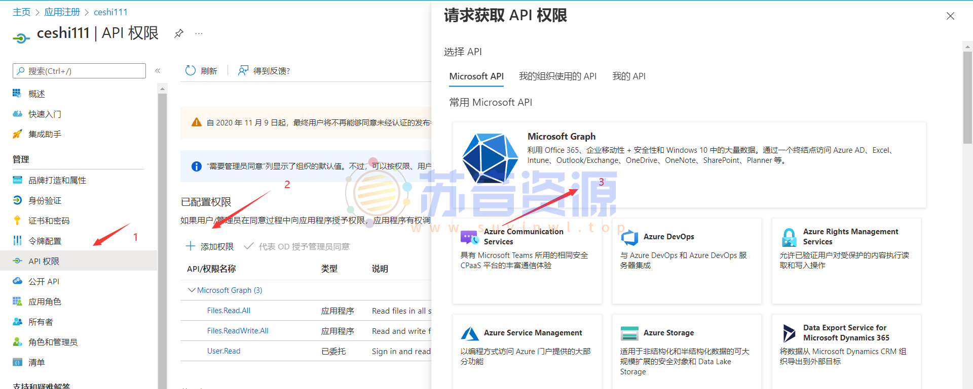Click the blue info circle icon
The width and height of the screenshot is (973, 389).
197,166
